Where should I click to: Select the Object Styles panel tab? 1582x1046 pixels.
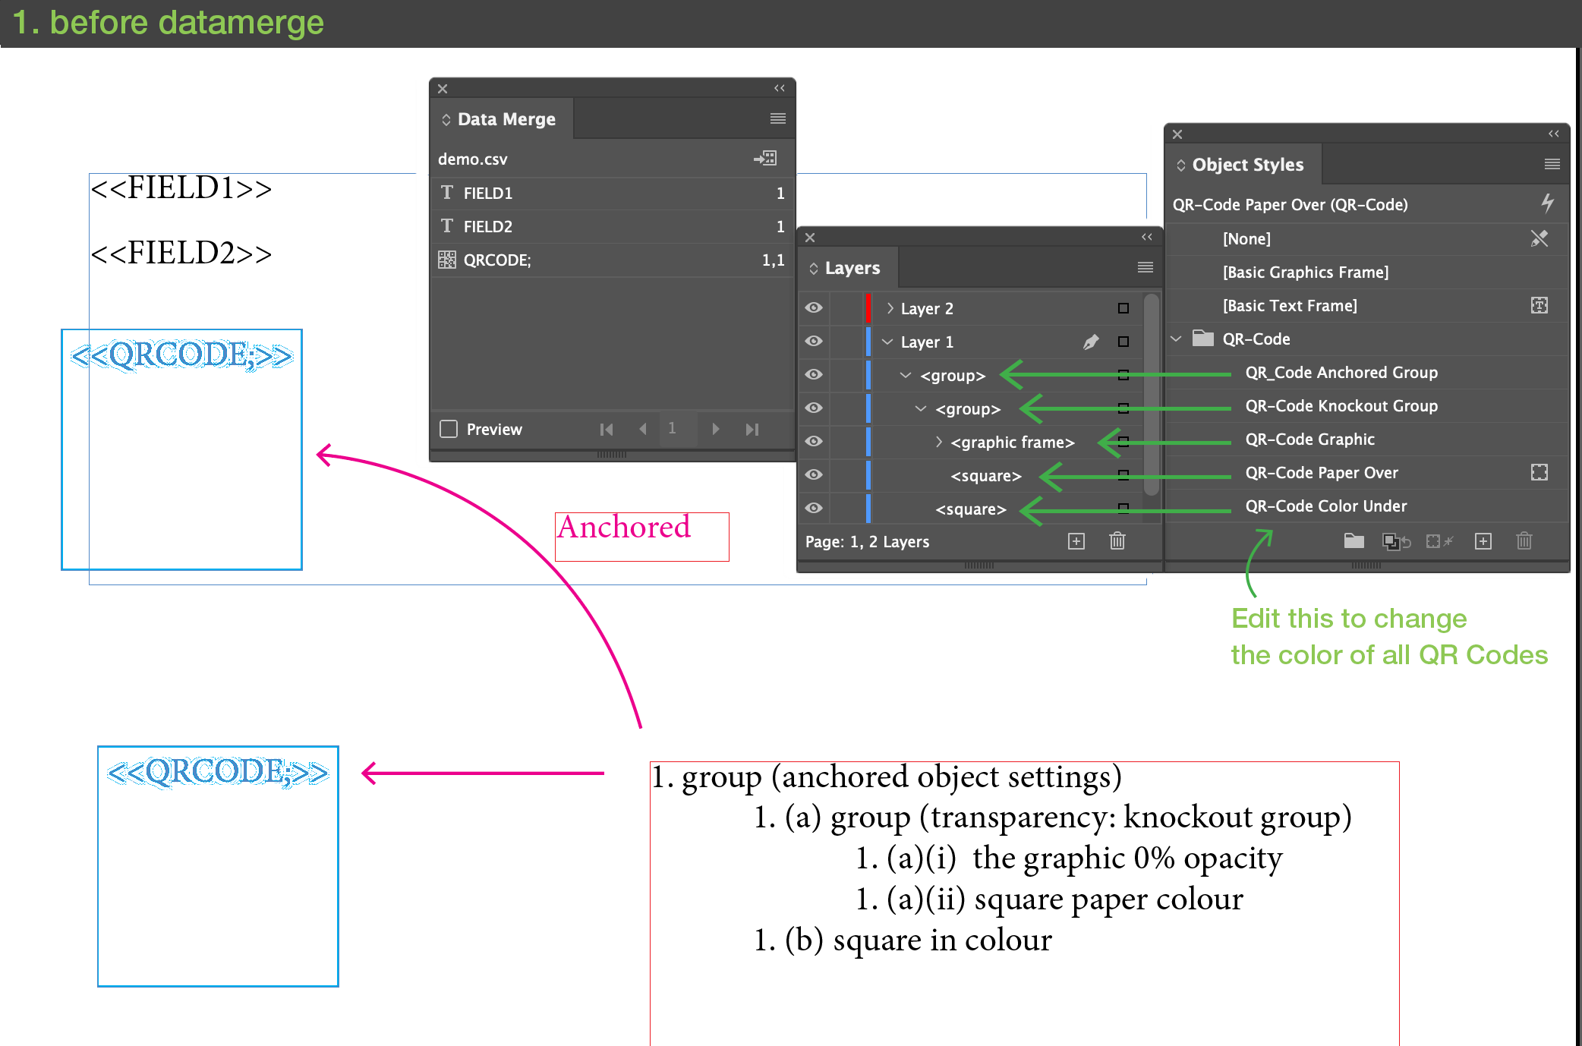[x=1246, y=165]
